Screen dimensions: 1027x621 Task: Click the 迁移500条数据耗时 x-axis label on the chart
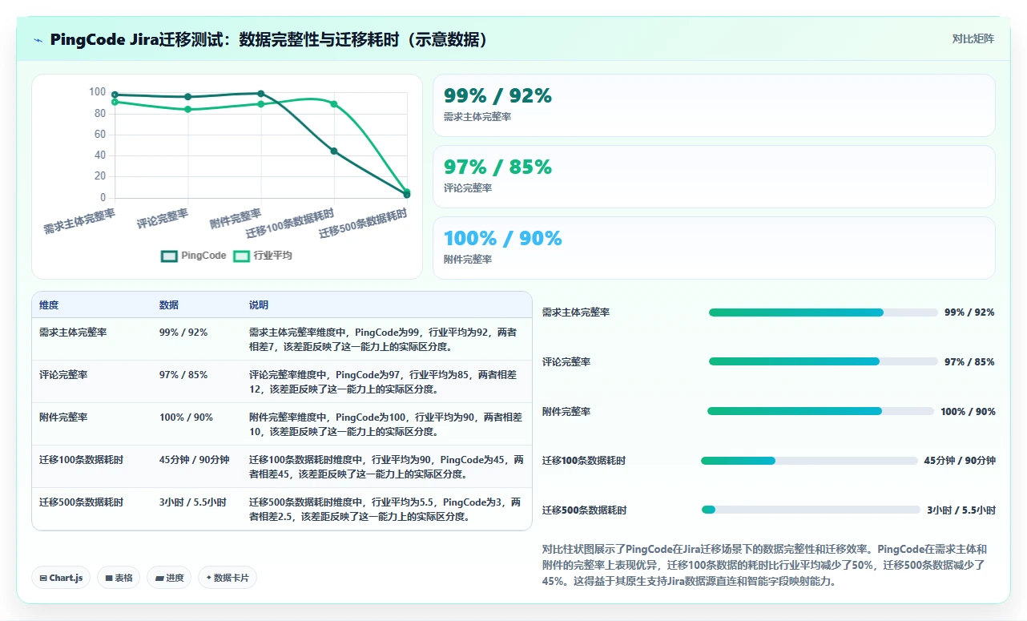(x=364, y=224)
